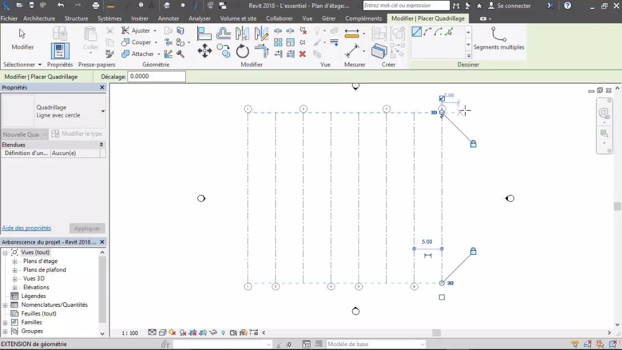Open the Modèle de base design option dropdown
Screen dimensions: 622x350
(376, 344)
